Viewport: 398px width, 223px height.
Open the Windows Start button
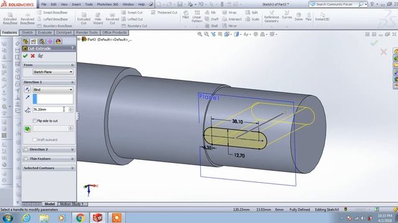[x=8, y=217]
